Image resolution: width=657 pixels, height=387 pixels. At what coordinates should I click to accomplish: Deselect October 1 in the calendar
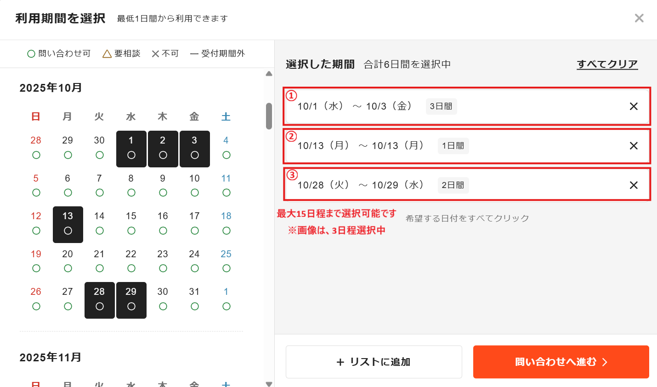pyautogui.click(x=131, y=149)
